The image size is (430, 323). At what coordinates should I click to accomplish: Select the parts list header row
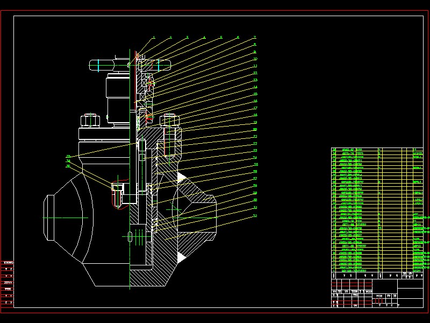pos(376,275)
